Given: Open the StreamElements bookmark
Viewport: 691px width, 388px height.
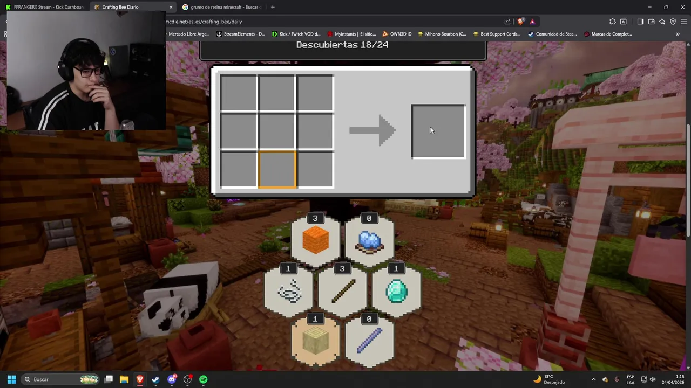Looking at the screenshot, I should tap(240, 34).
